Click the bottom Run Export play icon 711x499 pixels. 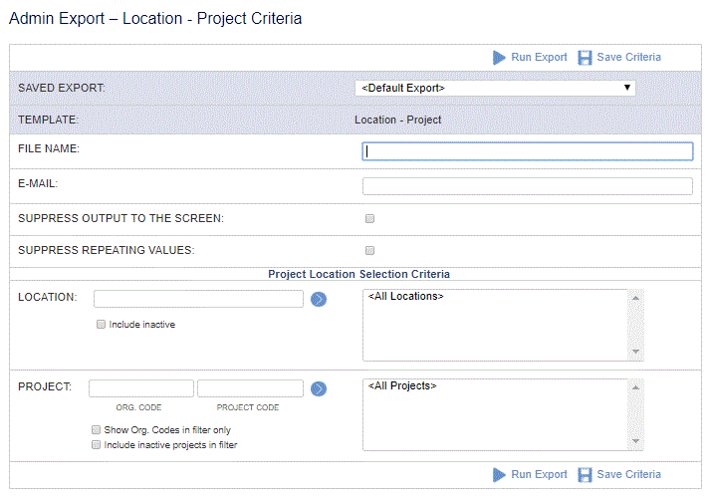pos(499,475)
